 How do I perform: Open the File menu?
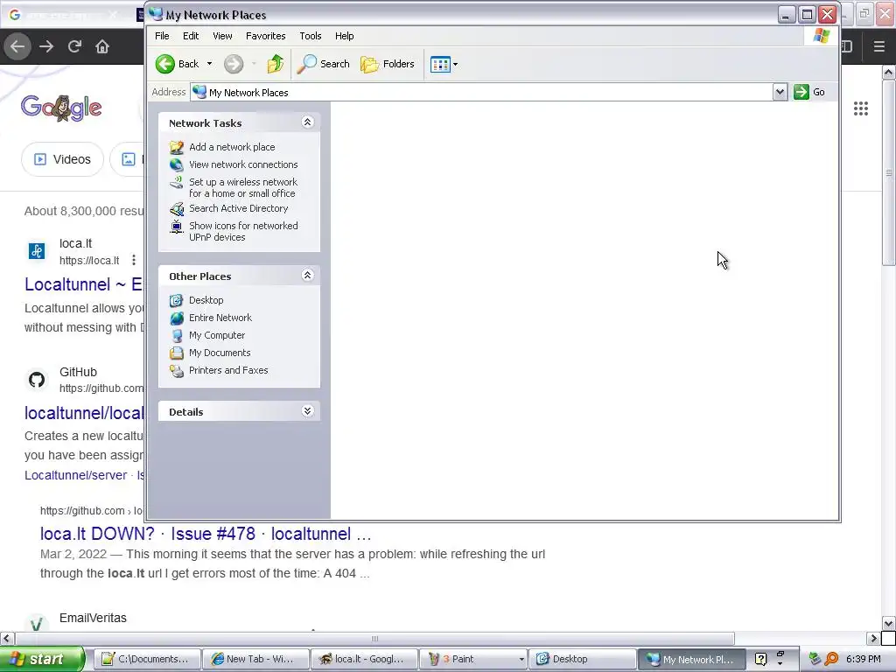(162, 36)
